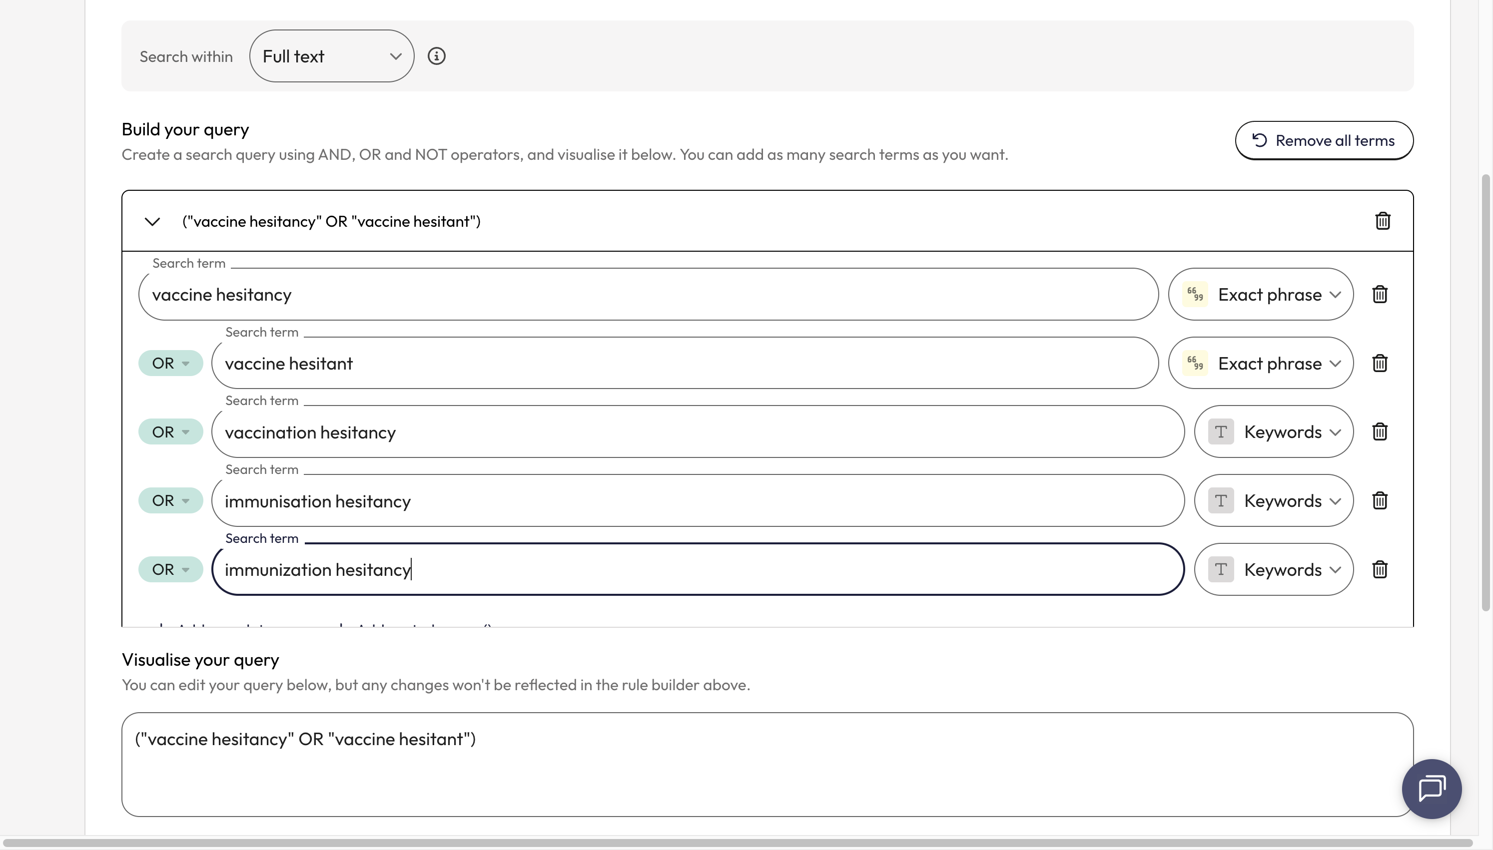Image resolution: width=1493 pixels, height=850 pixels.
Task: Change the OR operator before 'vaccination hesitancy'
Action: point(170,432)
